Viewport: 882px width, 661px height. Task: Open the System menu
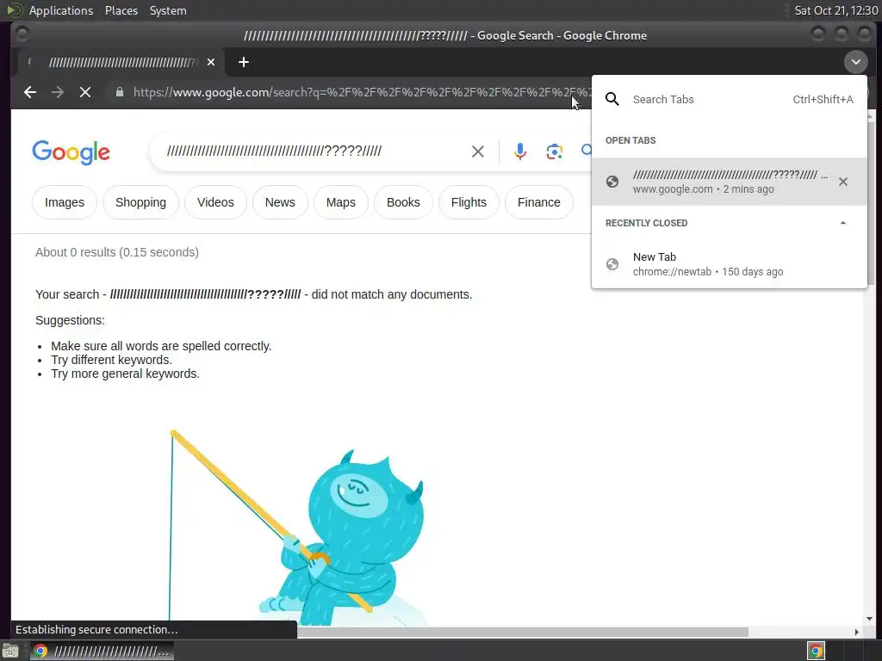[x=168, y=10]
